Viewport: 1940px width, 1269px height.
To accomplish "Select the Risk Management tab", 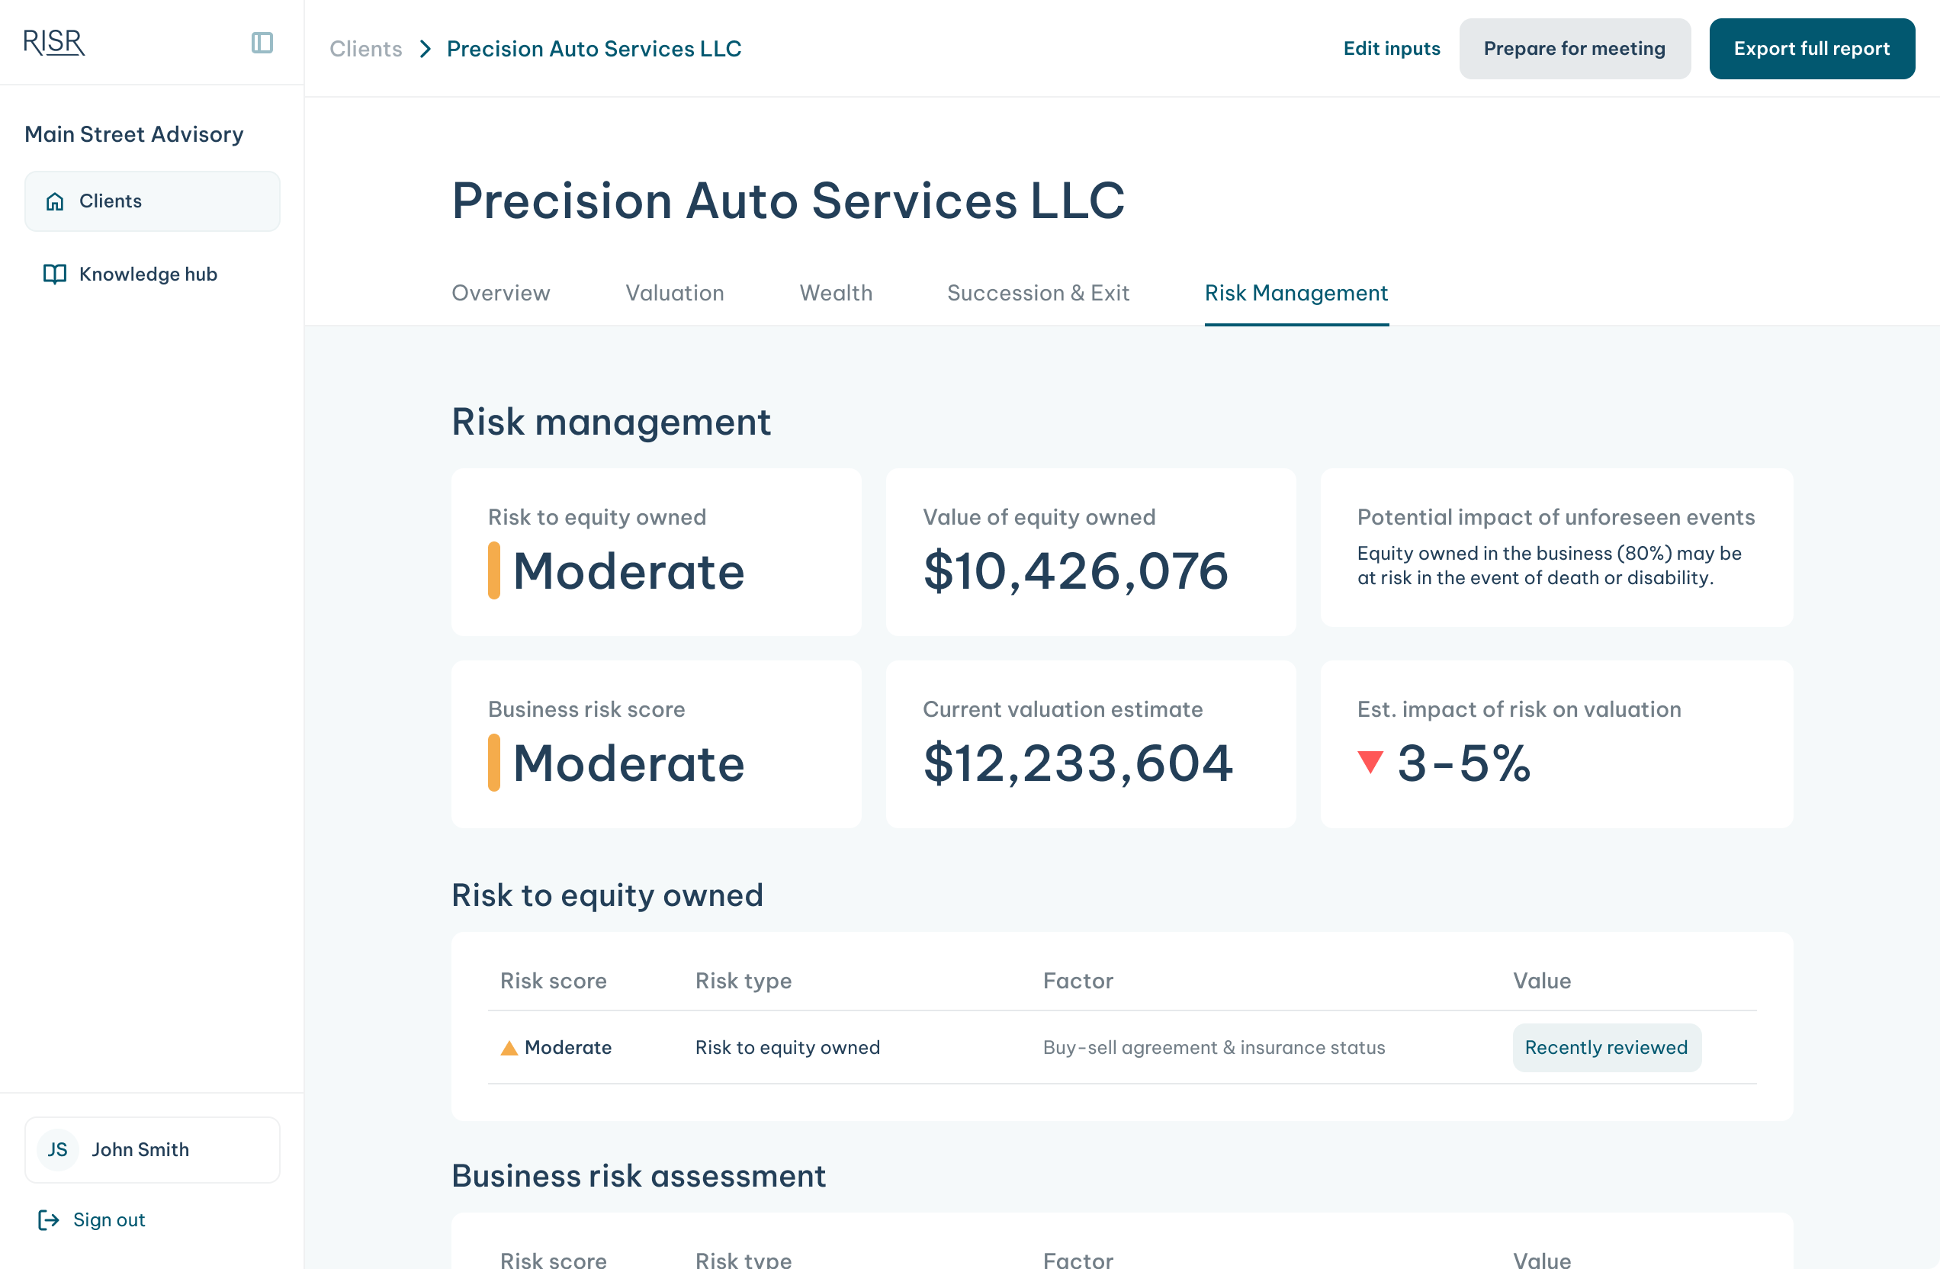I will [1296, 293].
